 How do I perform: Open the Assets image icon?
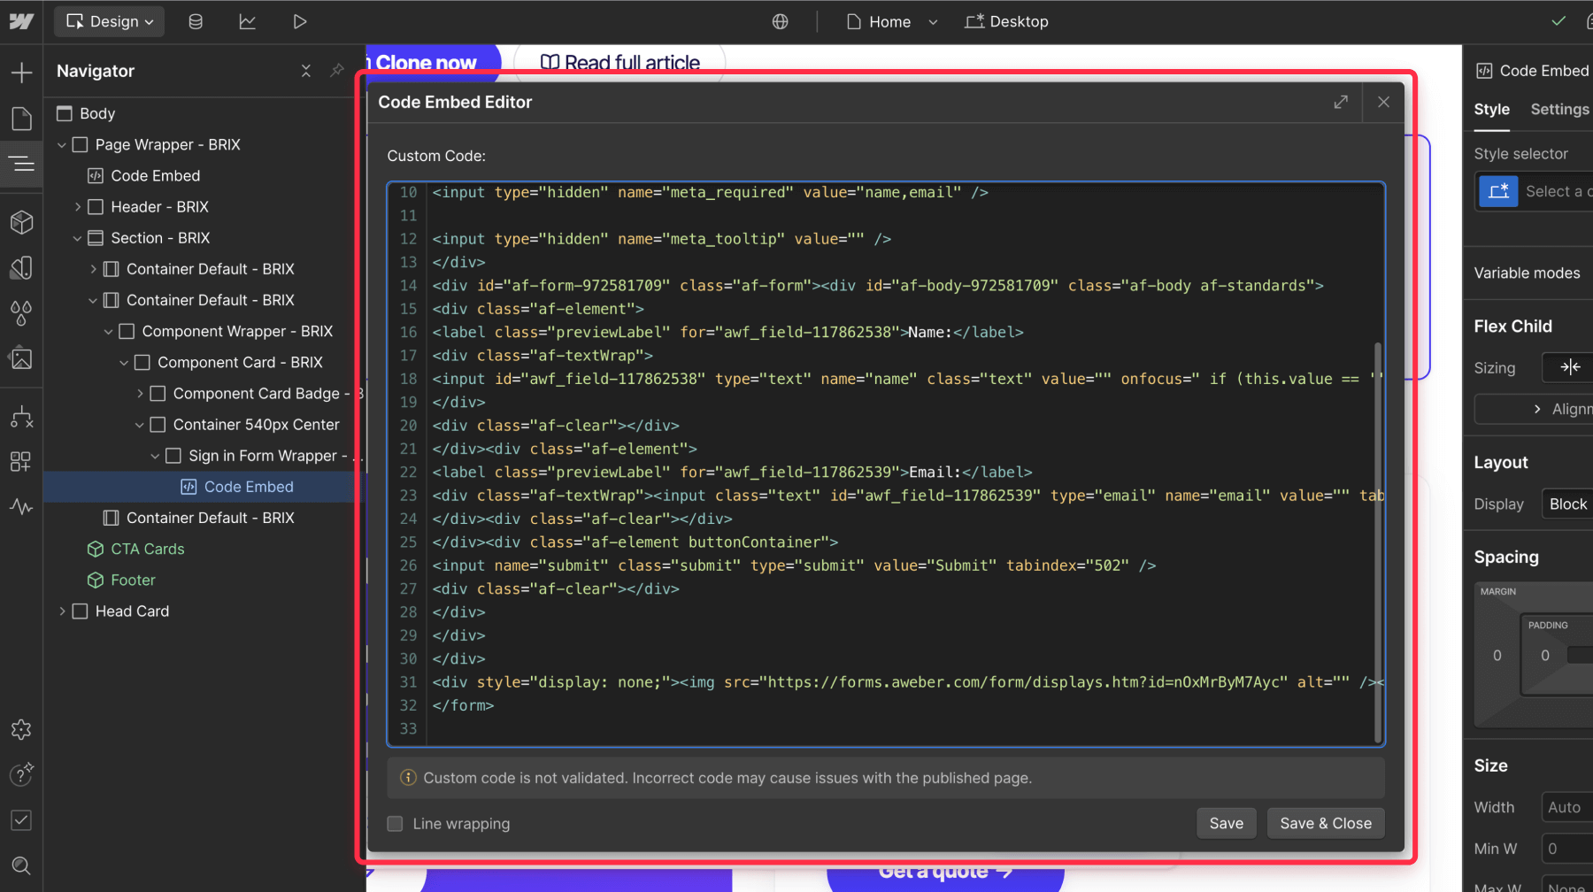click(21, 358)
